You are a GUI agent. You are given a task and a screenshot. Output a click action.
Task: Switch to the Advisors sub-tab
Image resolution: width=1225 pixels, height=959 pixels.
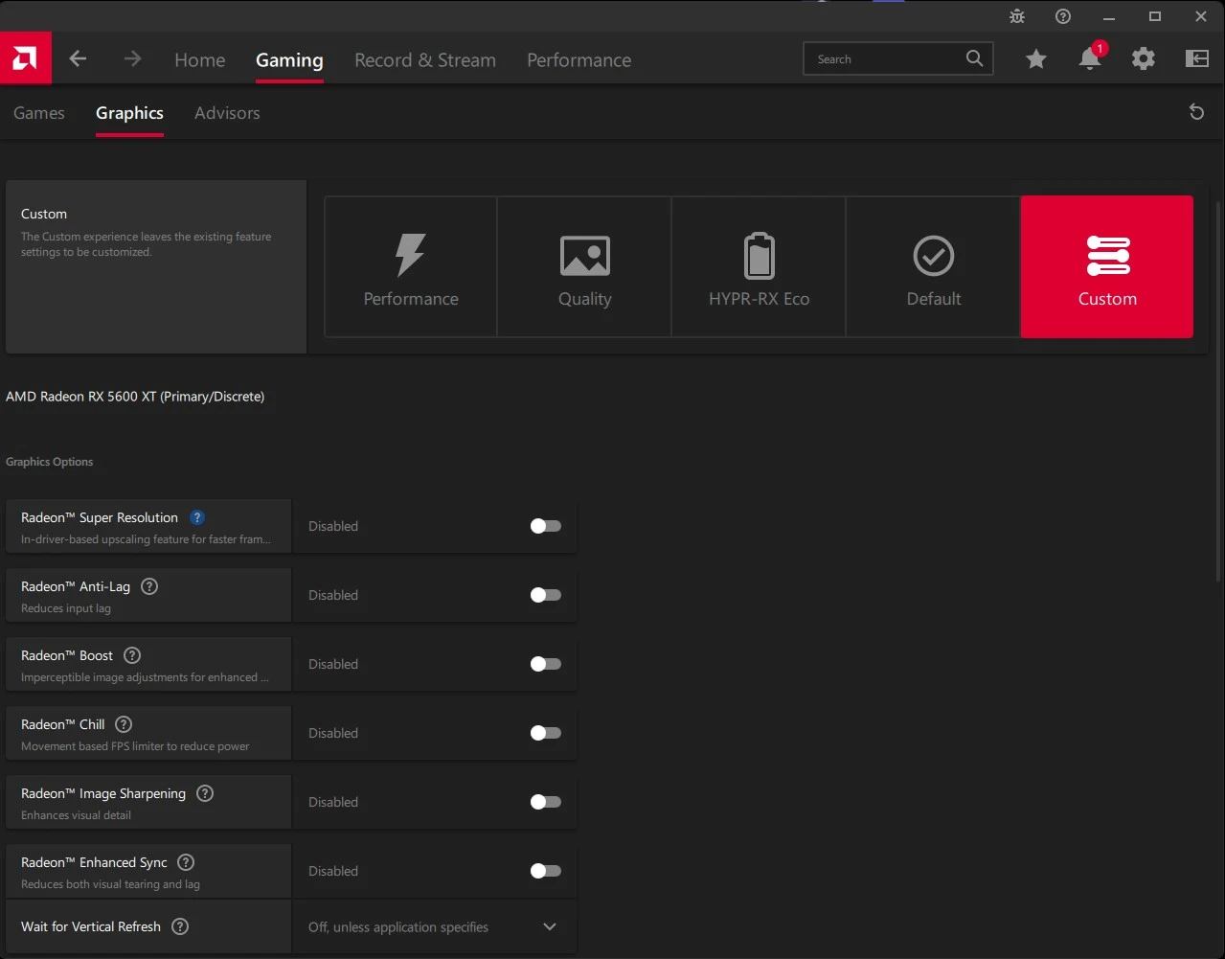pos(227,113)
